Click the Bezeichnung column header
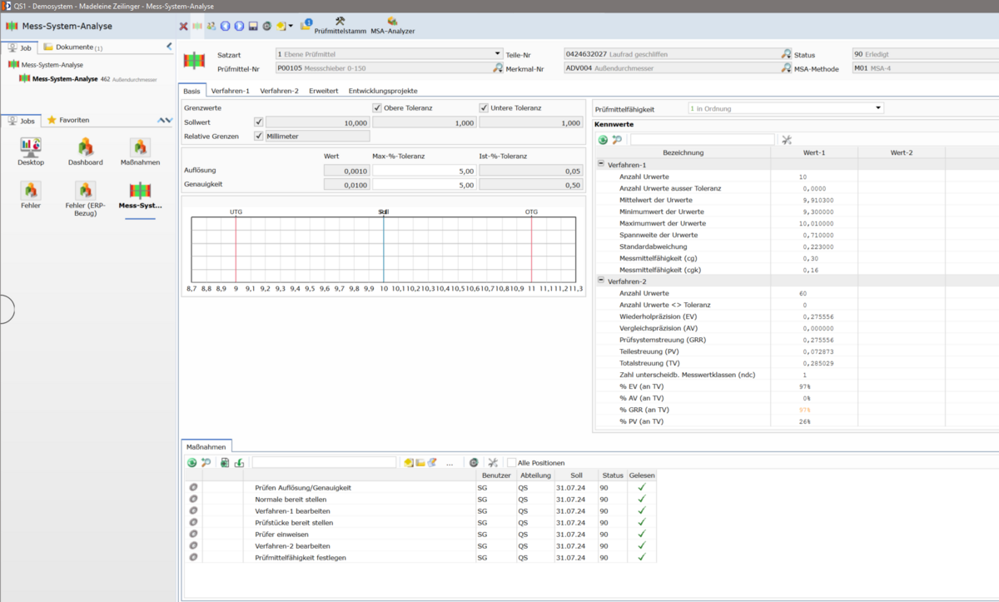This screenshot has height=602, width=999. [x=683, y=152]
